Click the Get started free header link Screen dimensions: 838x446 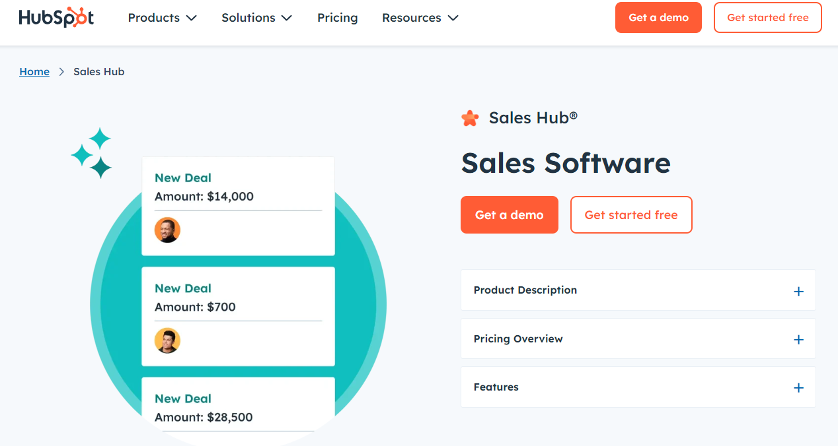coord(767,17)
